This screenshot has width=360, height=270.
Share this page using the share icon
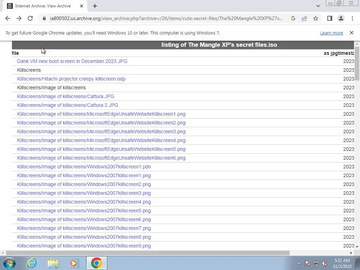(304, 18)
